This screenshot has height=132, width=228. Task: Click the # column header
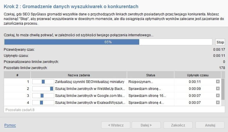17,75
